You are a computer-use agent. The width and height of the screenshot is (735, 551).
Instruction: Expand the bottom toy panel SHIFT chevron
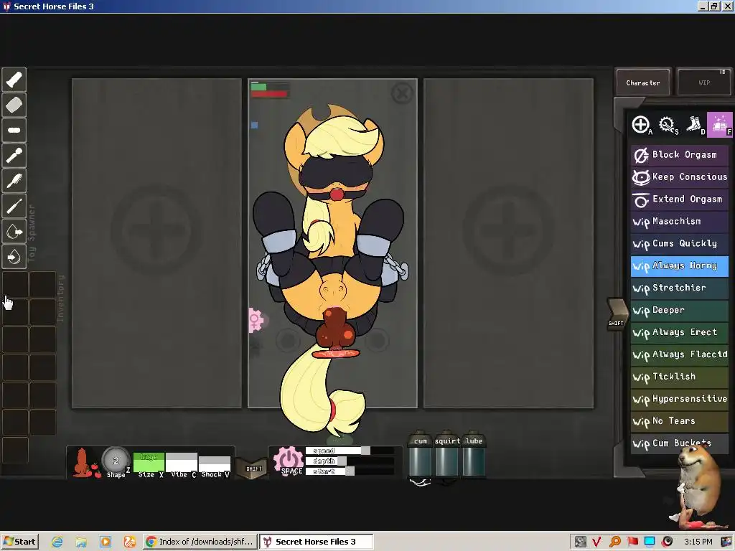253,468
